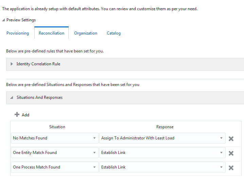
Task: Delete the No Matches Found row
Action: coord(231,138)
